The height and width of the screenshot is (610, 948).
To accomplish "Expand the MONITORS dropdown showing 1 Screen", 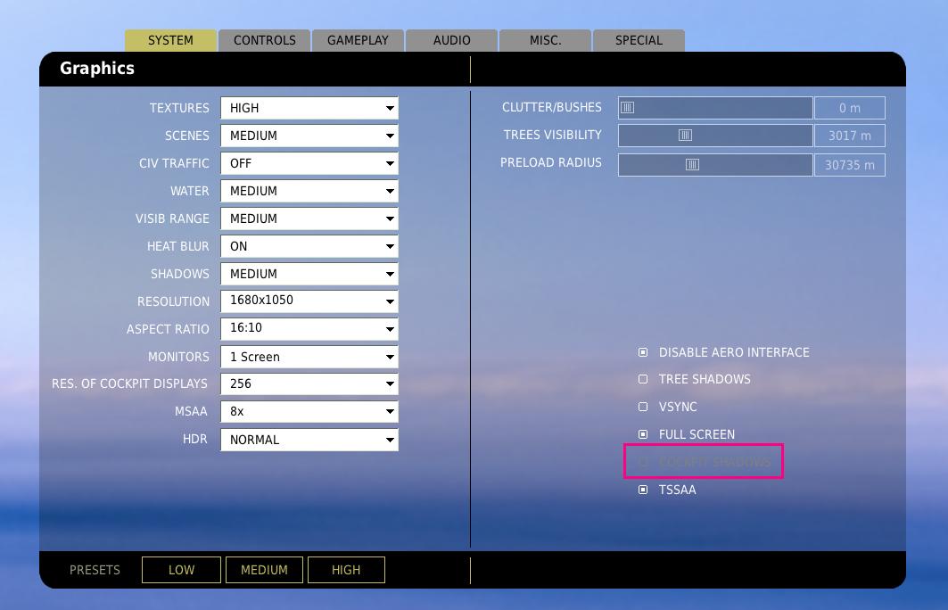I will (x=309, y=357).
